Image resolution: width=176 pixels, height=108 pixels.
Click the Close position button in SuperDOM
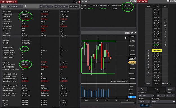click(x=170, y=89)
